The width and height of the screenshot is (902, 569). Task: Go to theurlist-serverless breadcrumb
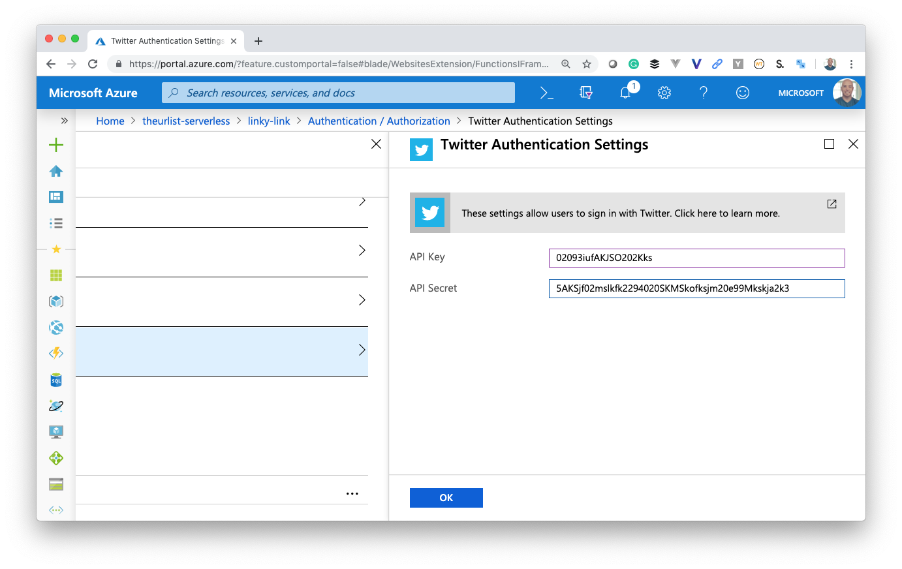coord(186,121)
